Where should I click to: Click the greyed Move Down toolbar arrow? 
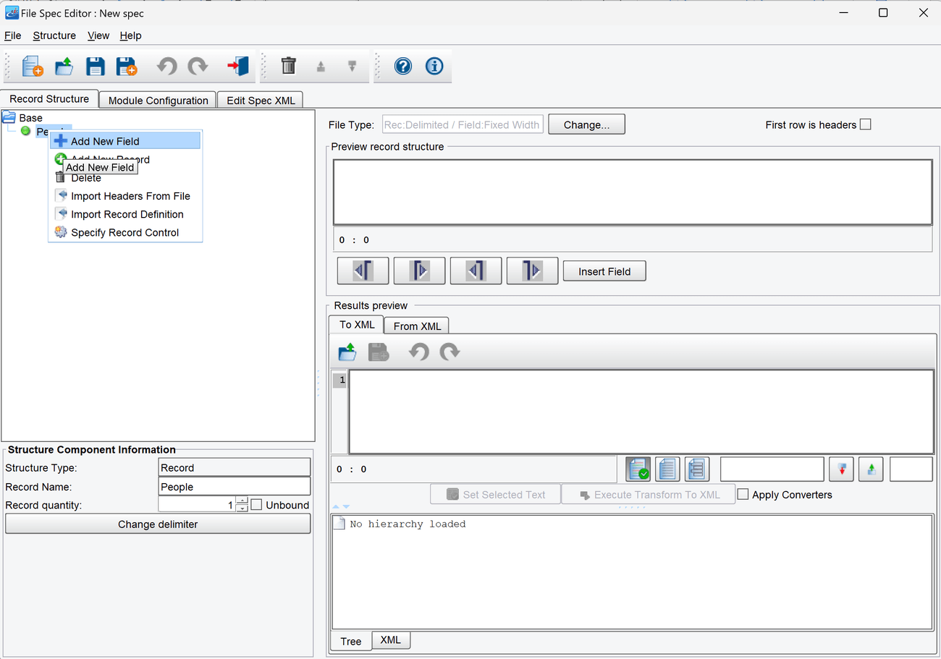pos(353,67)
